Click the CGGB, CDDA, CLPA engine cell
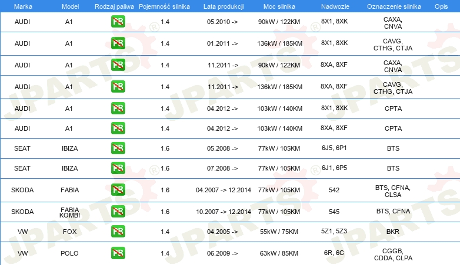This screenshot has height=265, width=460. tap(393, 254)
